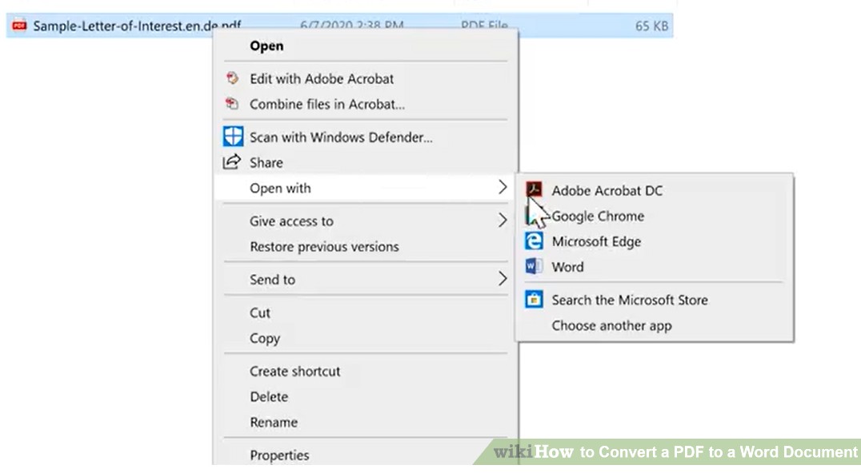The width and height of the screenshot is (861, 473).
Task: Expand the Give access to submenu
Action: pyautogui.click(x=504, y=221)
